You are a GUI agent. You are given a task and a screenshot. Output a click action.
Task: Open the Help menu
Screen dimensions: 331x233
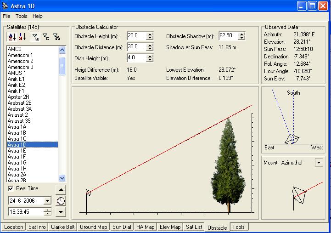37,16
